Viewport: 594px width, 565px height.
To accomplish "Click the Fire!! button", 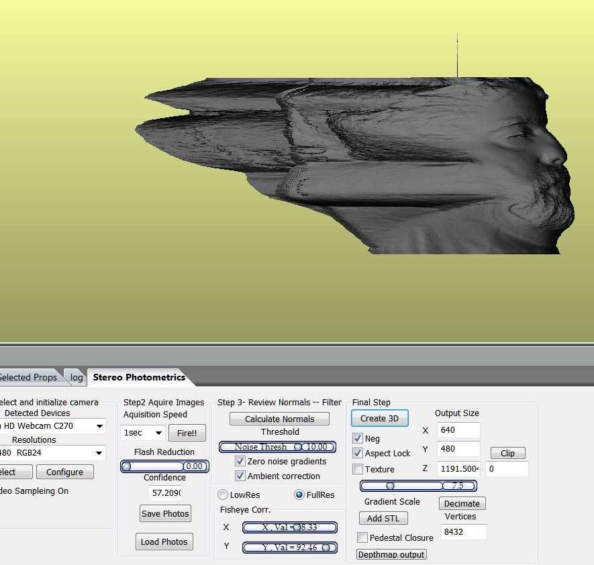I will (187, 433).
